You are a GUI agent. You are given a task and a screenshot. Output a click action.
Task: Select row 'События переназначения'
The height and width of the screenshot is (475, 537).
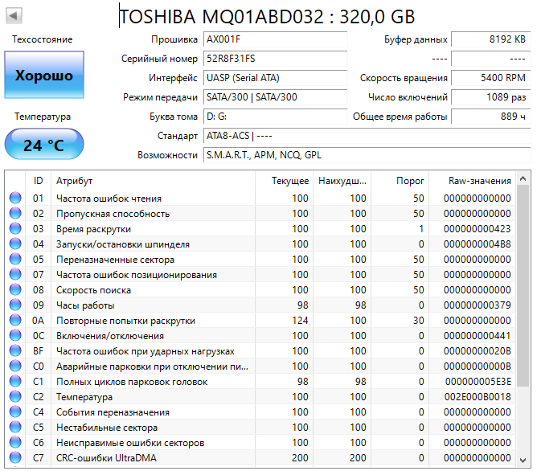coord(260,412)
